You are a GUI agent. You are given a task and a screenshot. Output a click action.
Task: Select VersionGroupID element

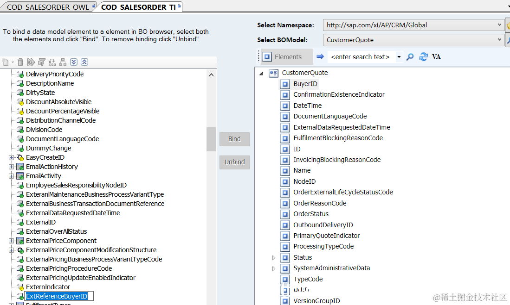(316, 301)
